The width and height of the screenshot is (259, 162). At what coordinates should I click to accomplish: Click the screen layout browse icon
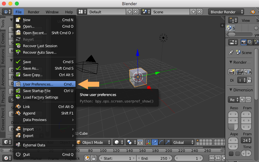click(x=82, y=12)
